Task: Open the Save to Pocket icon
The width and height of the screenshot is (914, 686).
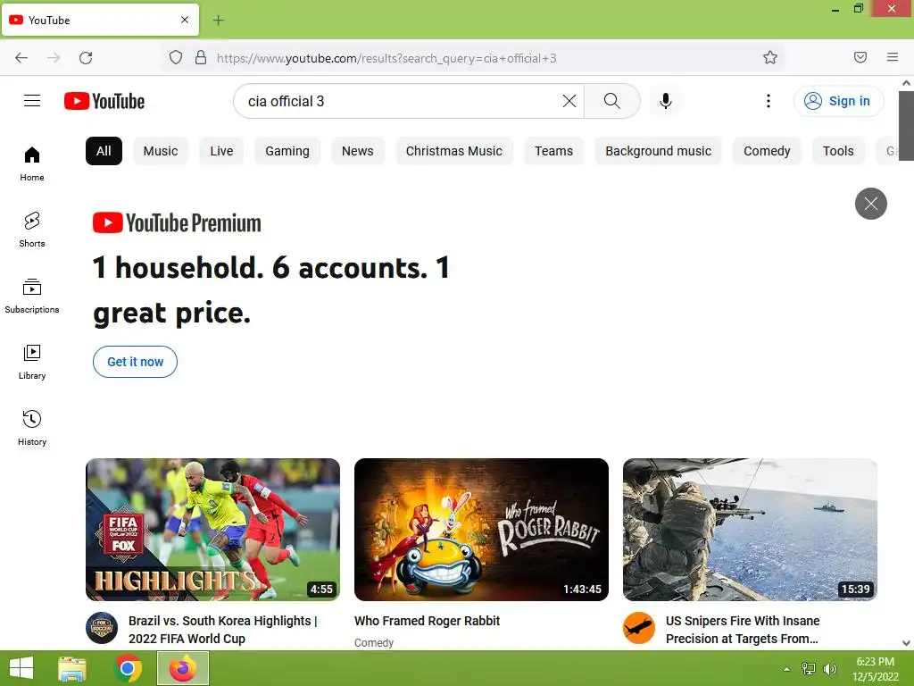Action: click(x=860, y=57)
